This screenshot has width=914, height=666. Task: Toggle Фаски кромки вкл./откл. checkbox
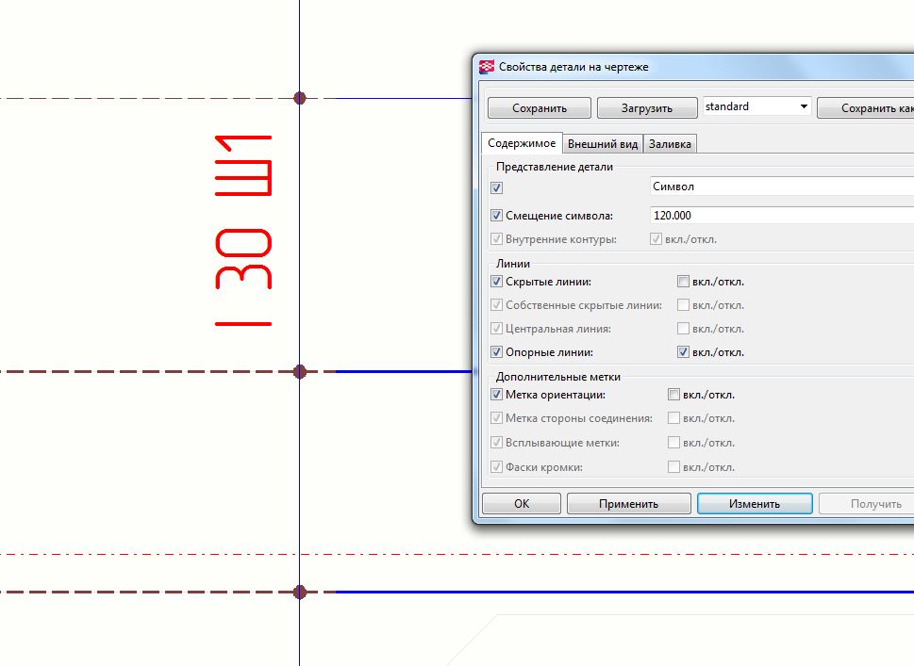(x=673, y=467)
